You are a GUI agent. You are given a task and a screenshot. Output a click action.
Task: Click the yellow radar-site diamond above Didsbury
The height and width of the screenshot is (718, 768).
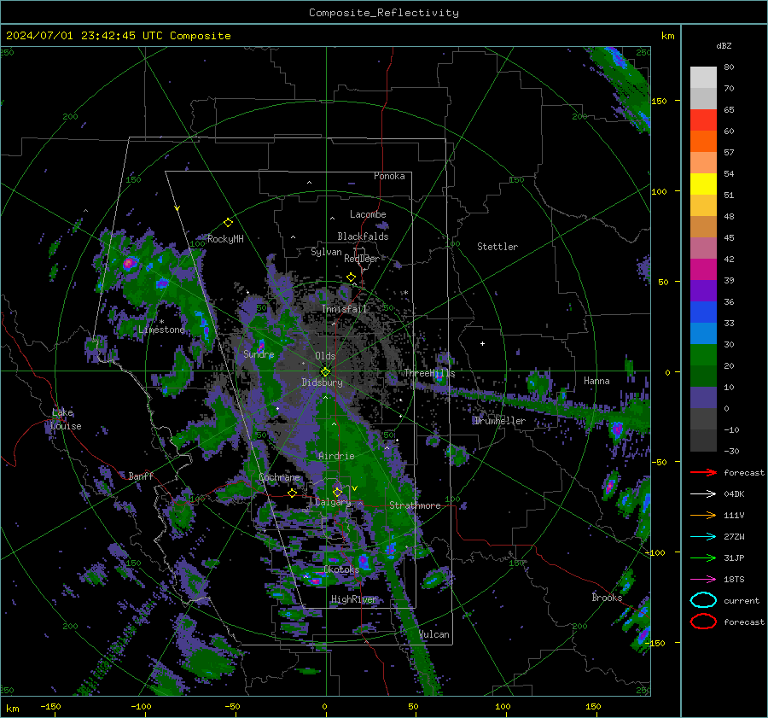[x=325, y=372]
